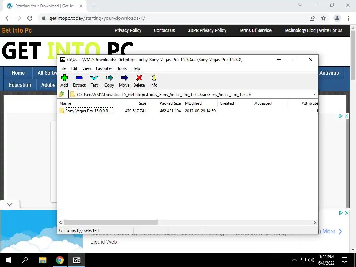Click the Get Into Pc site title

(x=17, y=30)
